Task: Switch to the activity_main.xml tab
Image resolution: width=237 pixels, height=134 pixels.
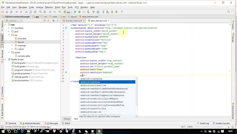Action: coord(73,21)
